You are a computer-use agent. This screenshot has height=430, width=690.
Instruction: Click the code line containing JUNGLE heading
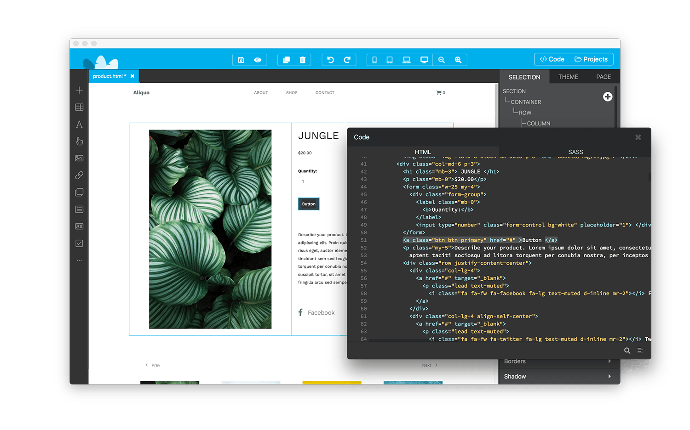point(451,172)
